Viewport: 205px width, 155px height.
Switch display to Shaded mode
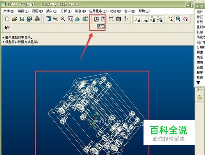coord(119,19)
